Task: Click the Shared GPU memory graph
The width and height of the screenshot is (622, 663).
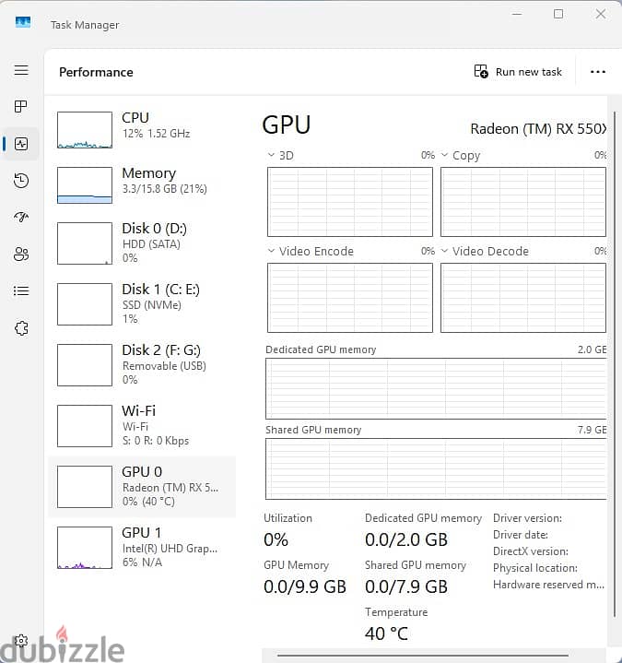Action: click(436, 469)
